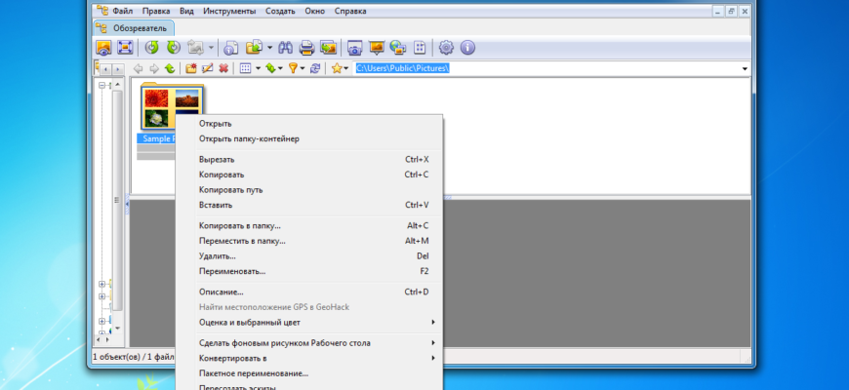Click the path address input field

point(546,69)
